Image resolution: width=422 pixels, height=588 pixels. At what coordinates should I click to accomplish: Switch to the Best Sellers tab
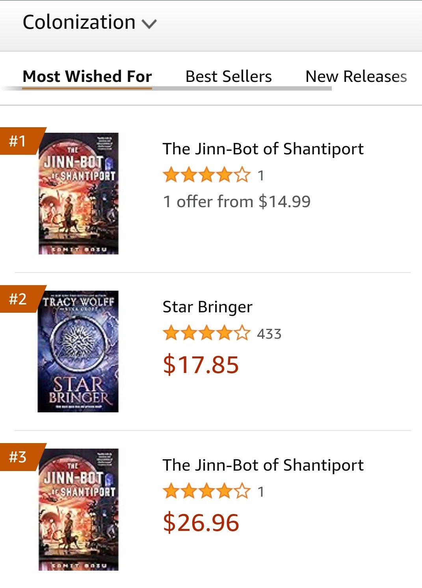(229, 76)
